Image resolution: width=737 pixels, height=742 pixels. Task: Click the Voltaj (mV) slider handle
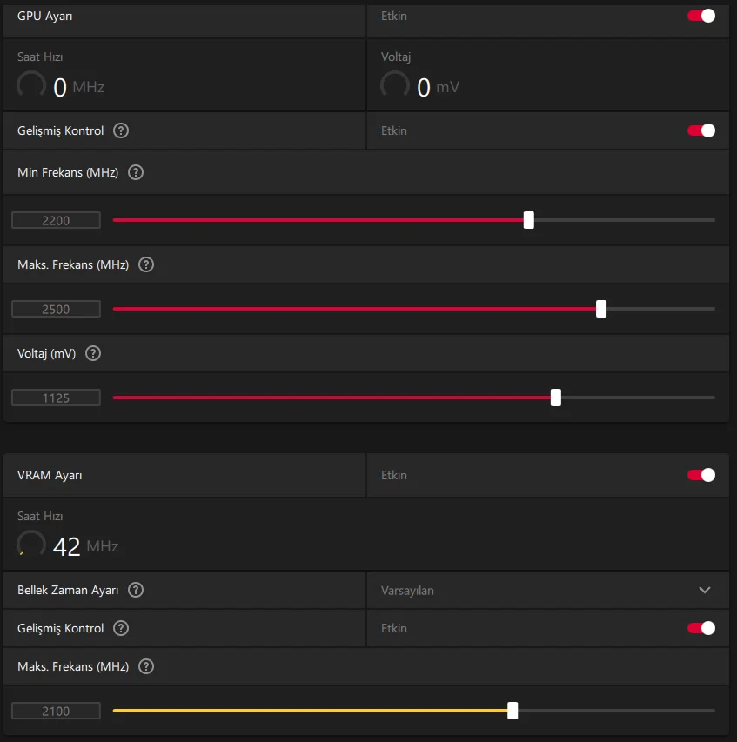pyautogui.click(x=556, y=398)
